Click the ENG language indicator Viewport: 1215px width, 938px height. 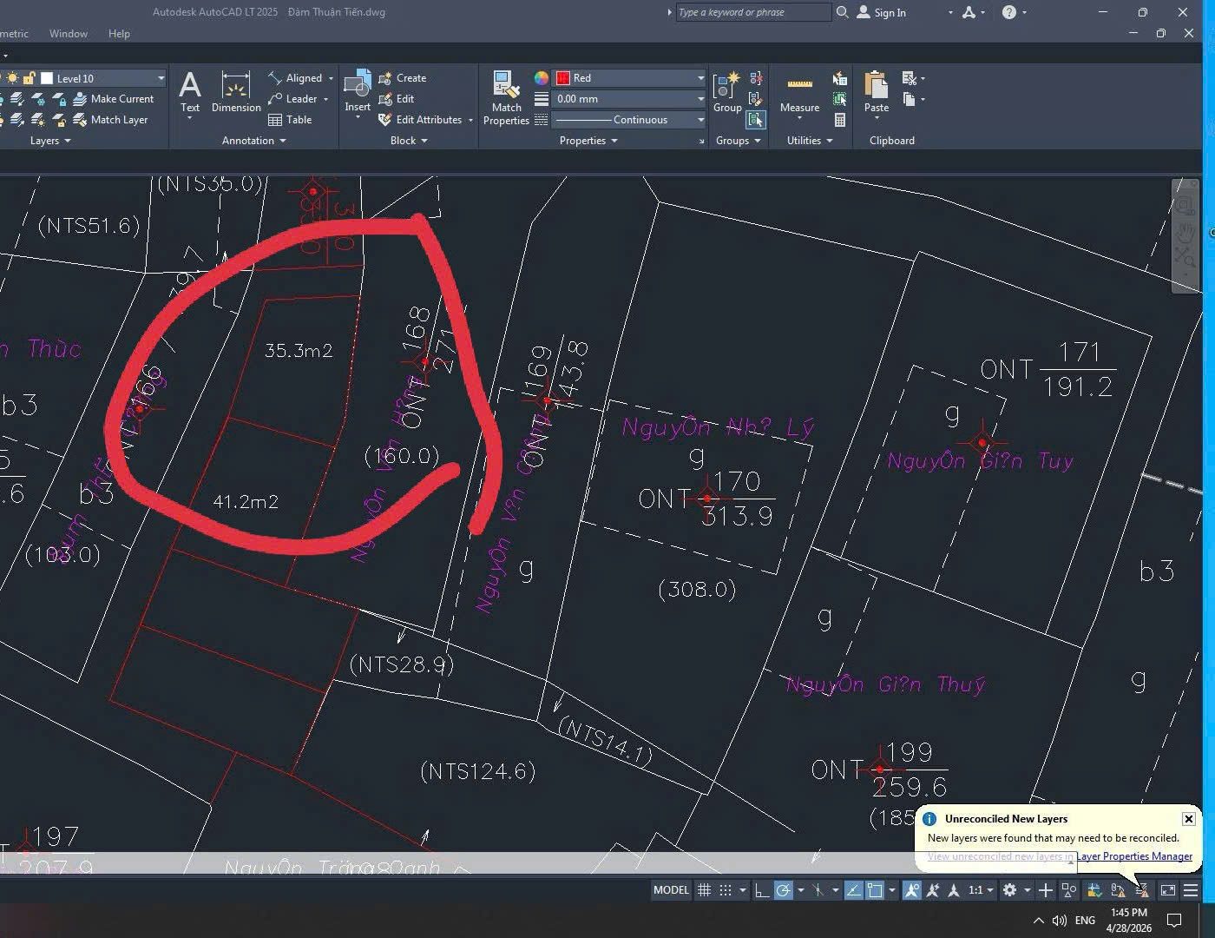[1085, 921]
